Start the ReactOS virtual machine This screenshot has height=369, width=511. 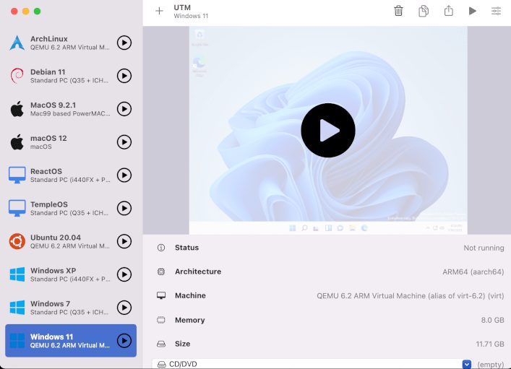pos(124,175)
